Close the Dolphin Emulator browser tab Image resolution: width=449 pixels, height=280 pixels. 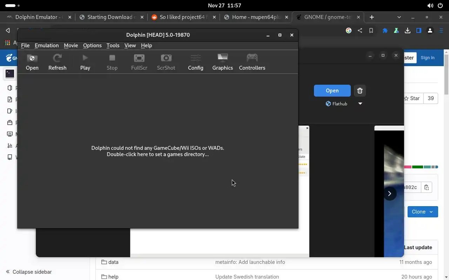click(x=70, y=17)
